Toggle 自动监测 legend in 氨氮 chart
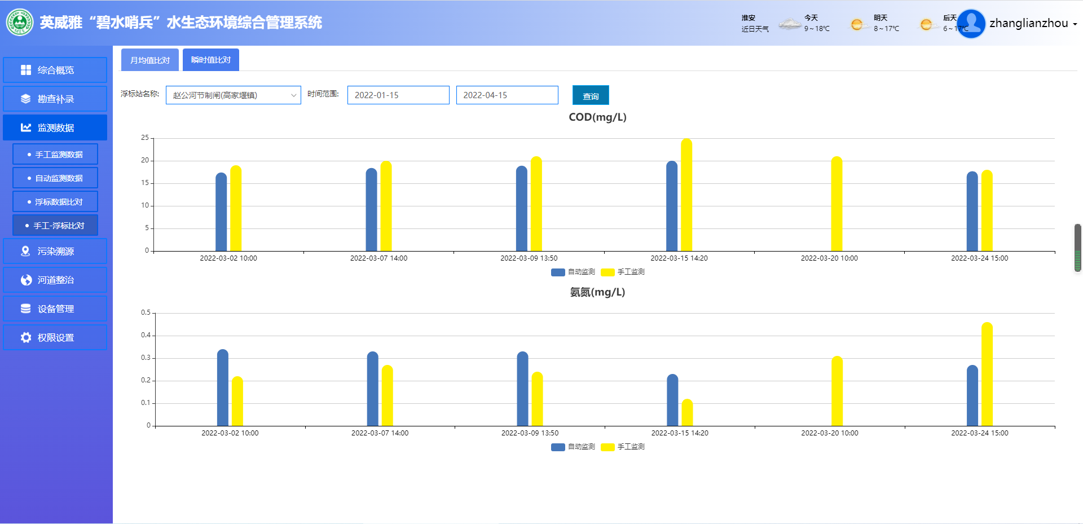Screen dimensions: 1083x524 tap(573, 447)
